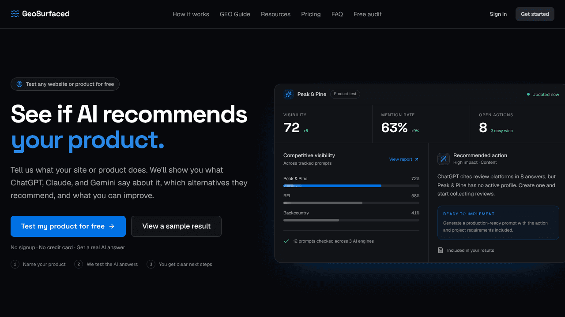The width and height of the screenshot is (565, 317).
Task: Click the +9% mention rate change
Action: [x=415, y=131]
